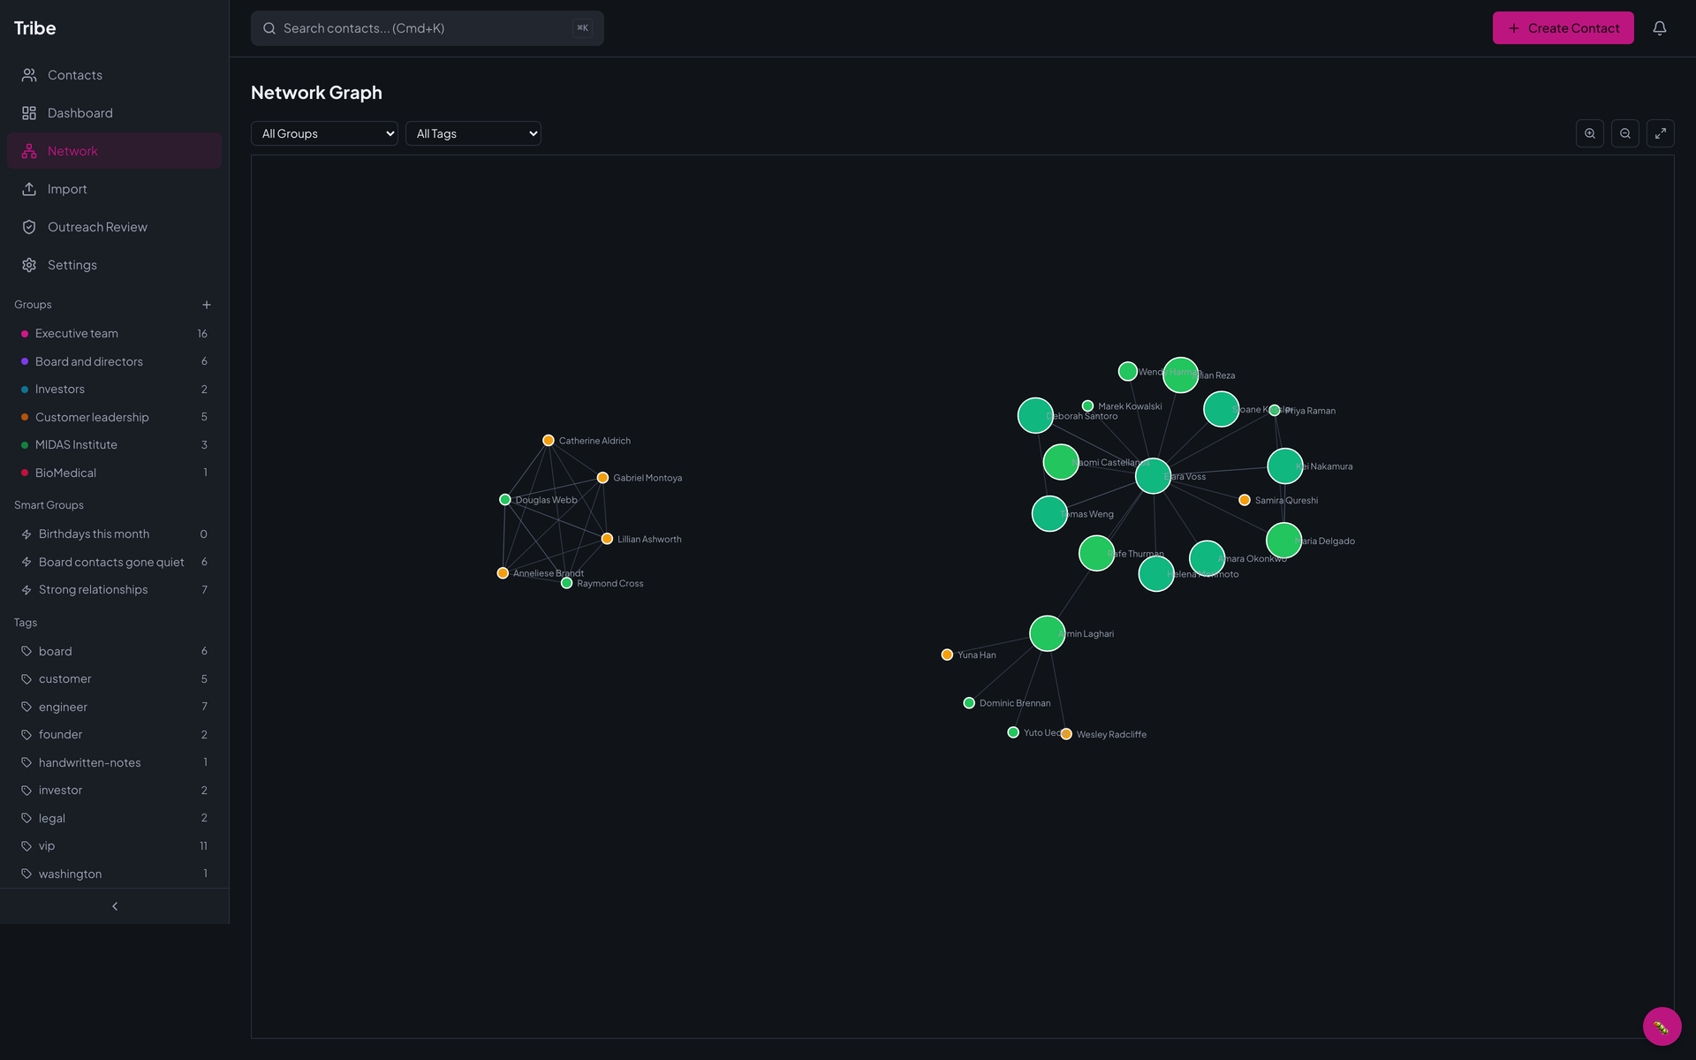Select the Samira Qureshi graph node
The height and width of the screenshot is (1060, 1696).
[x=1245, y=500]
